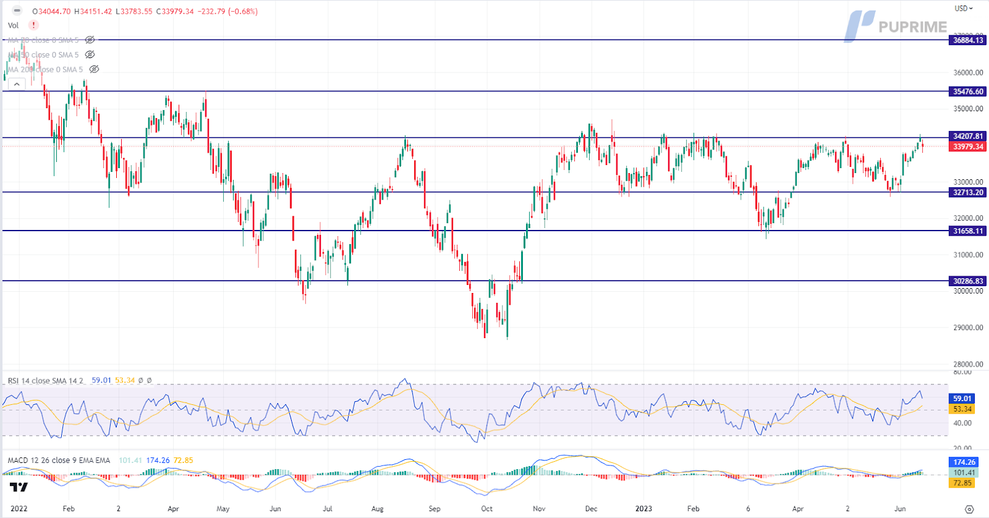Open the TradingView logo link
This screenshot has height=518, width=989.
tap(19, 487)
